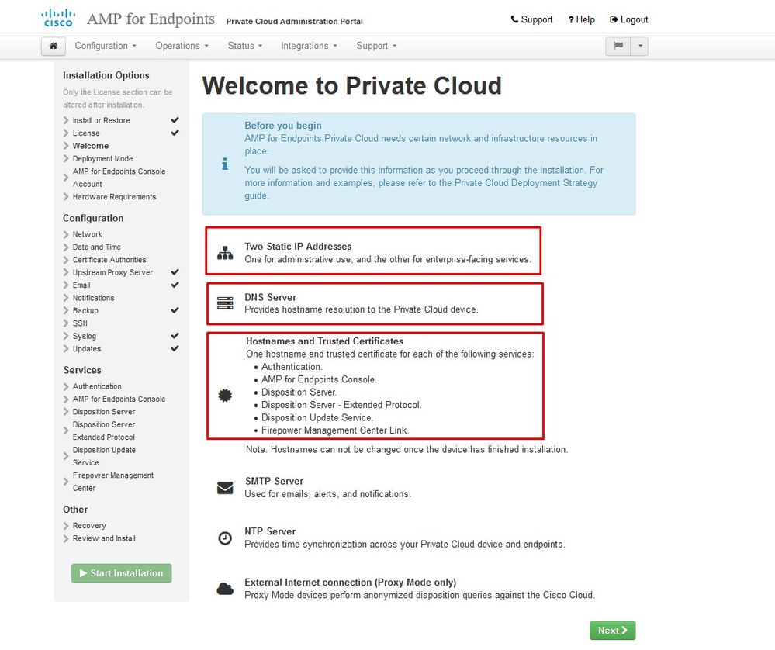Click the SMTP Server title text
This screenshot has height=650, width=775.
click(x=275, y=481)
